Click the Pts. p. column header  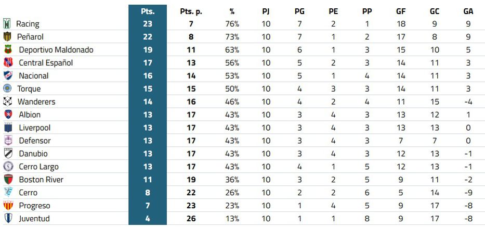pos(191,11)
